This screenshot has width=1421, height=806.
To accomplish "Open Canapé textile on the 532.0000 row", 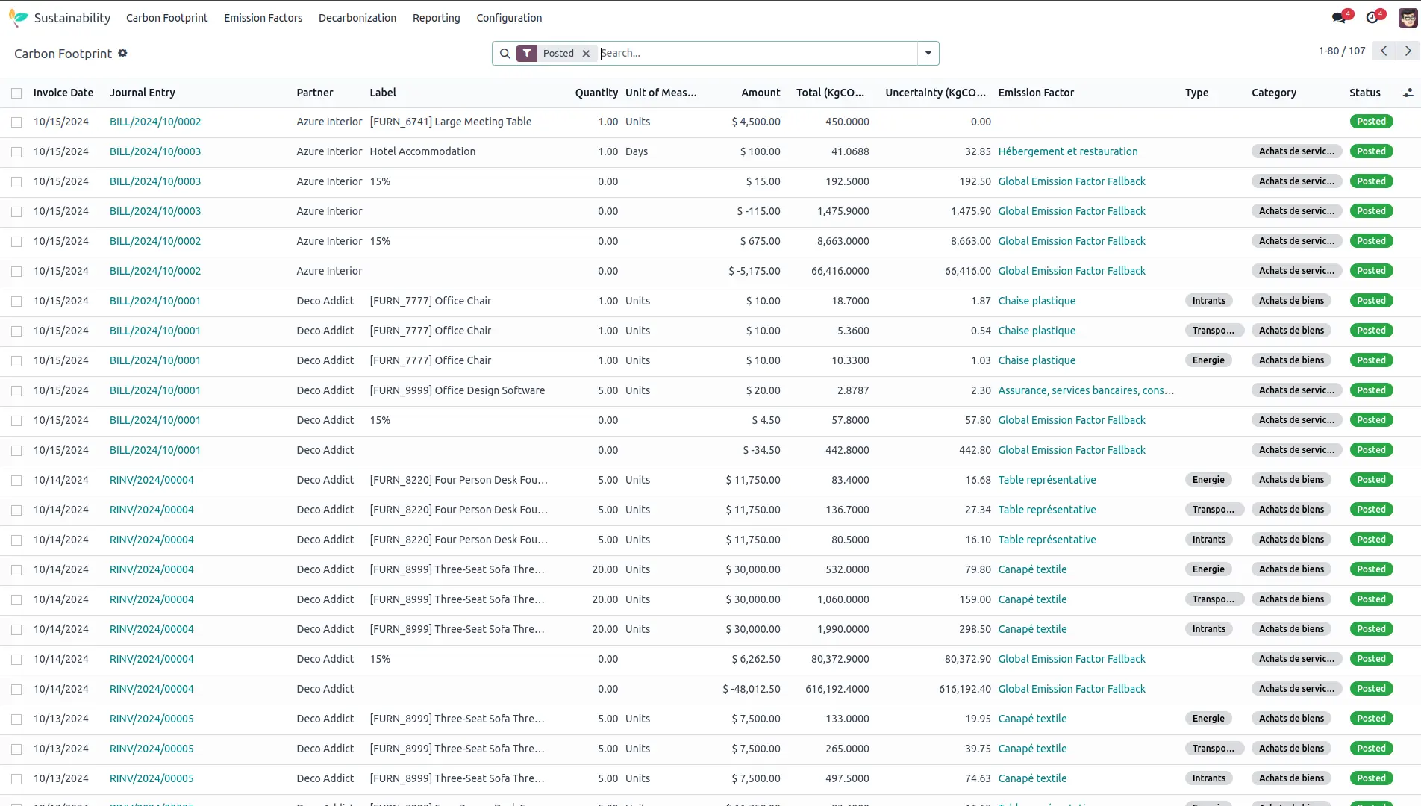I will point(1032,569).
